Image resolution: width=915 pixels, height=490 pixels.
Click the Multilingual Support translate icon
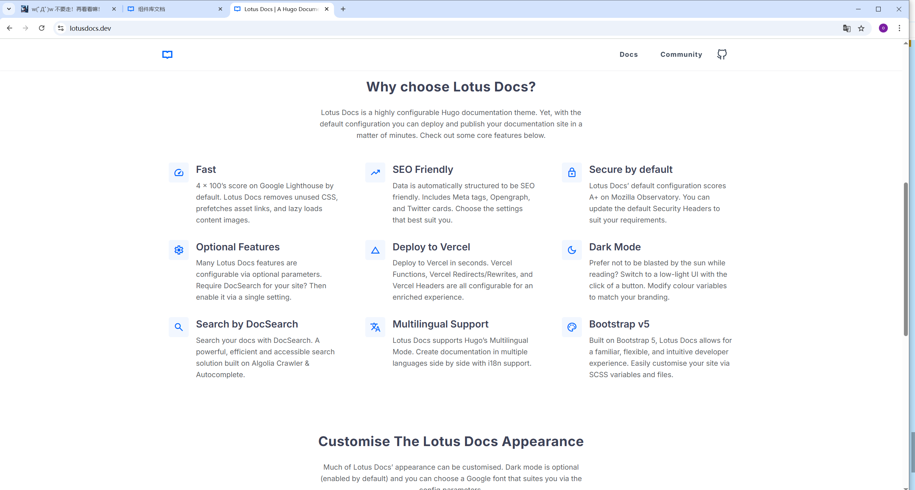click(375, 327)
